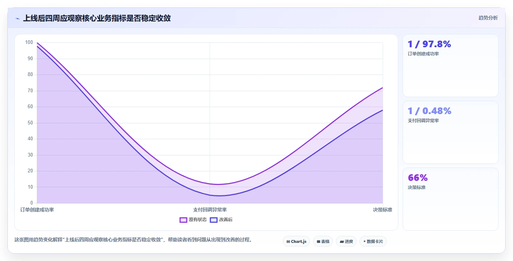Open the 66% 决策标准 card

pos(451,199)
